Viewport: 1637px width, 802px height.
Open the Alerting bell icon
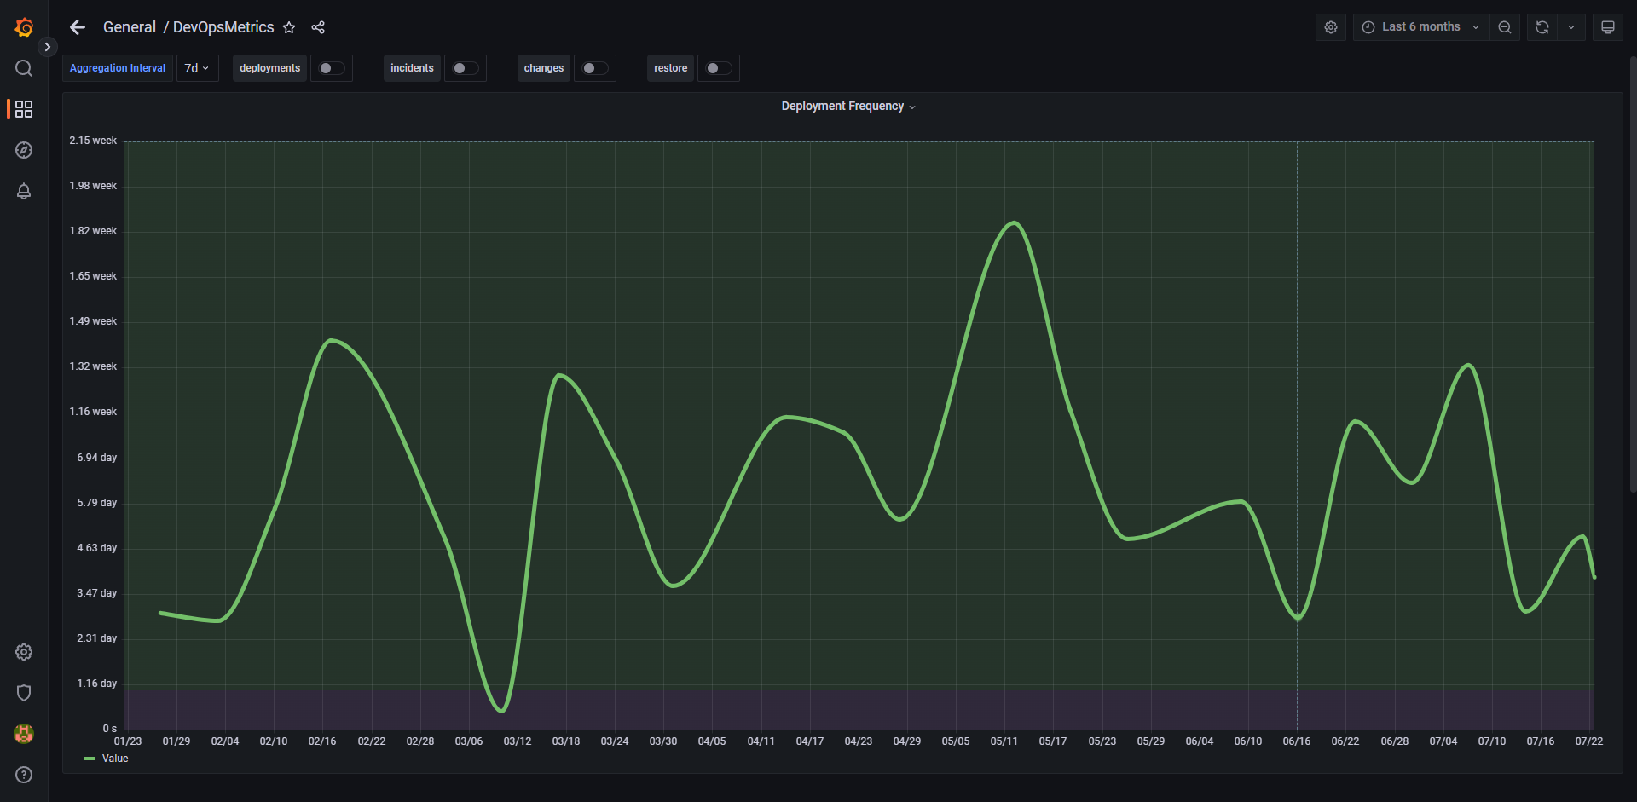click(24, 191)
